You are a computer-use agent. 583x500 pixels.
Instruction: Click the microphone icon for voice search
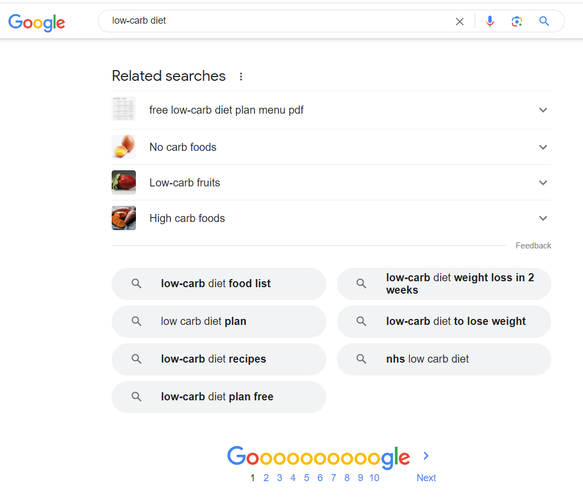click(490, 21)
